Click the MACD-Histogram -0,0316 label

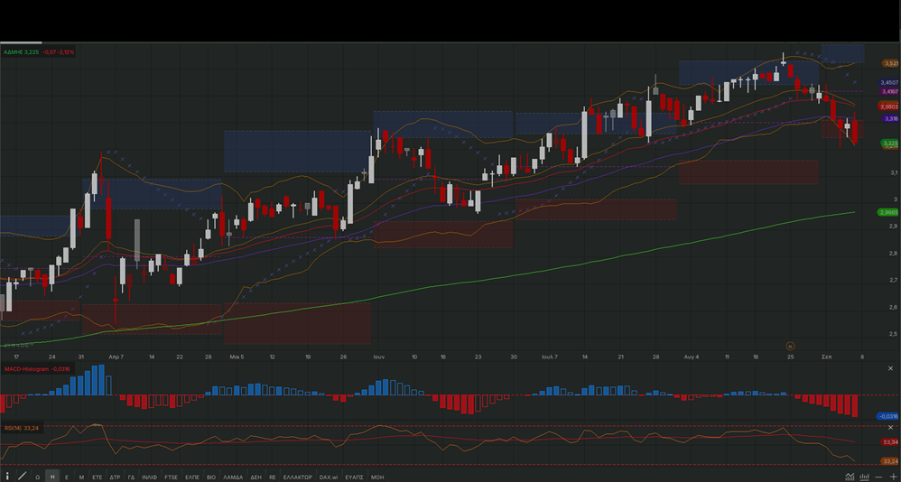[37, 369]
